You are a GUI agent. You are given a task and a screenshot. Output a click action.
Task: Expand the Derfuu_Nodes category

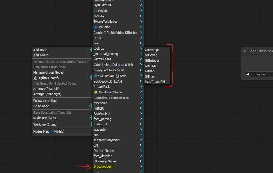(118, 151)
